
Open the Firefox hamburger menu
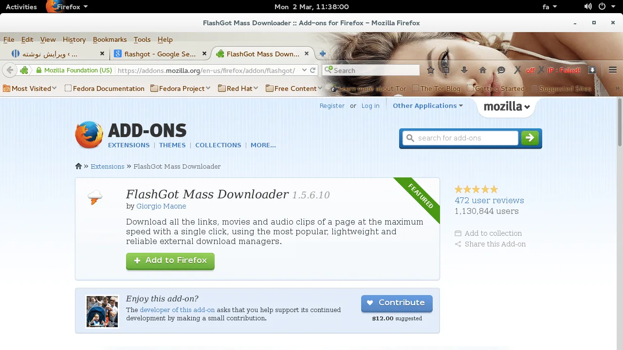point(613,70)
